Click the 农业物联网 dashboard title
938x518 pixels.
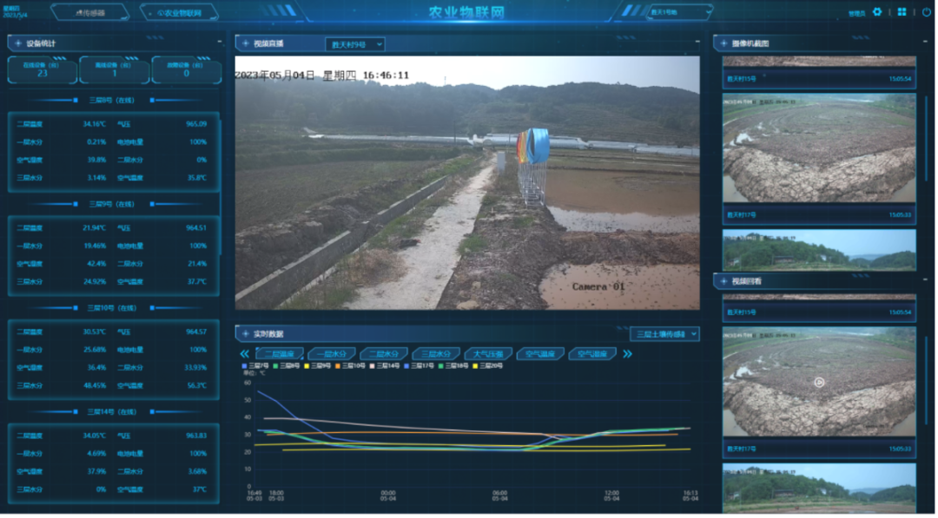click(x=466, y=12)
